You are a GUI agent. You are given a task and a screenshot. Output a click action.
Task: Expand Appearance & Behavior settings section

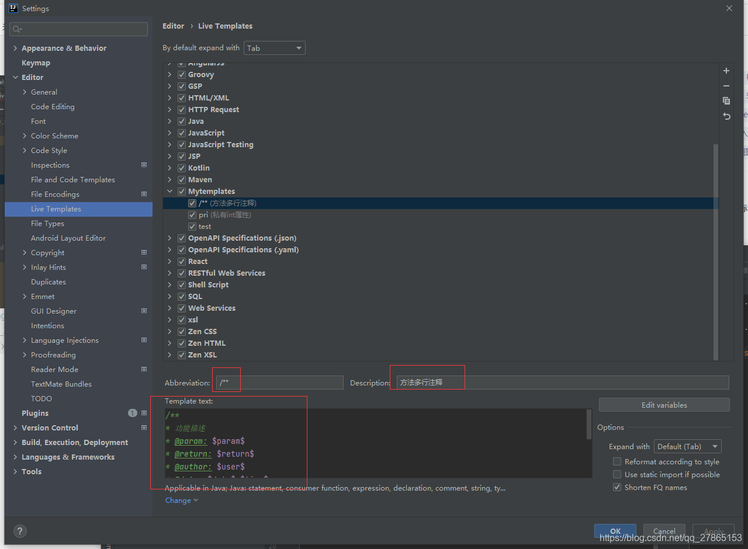click(15, 48)
